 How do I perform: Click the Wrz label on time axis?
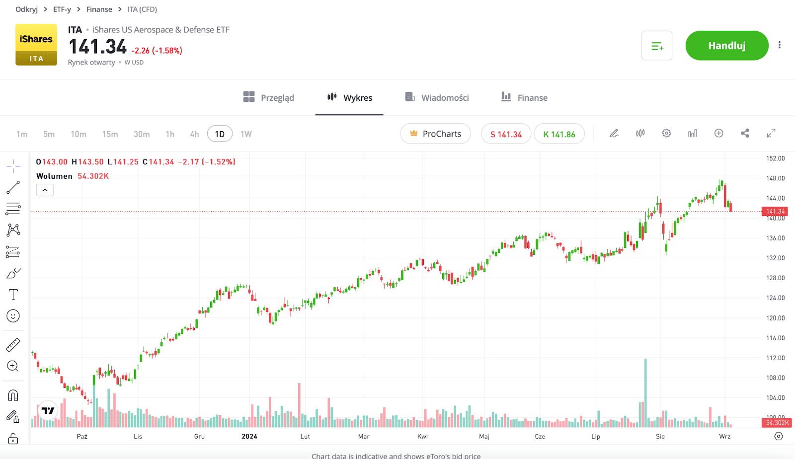point(724,436)
